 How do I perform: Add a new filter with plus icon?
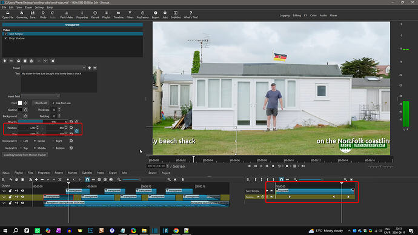5,61
